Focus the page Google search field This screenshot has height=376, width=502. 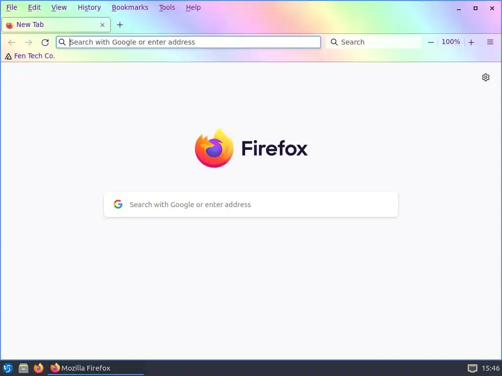251,204
